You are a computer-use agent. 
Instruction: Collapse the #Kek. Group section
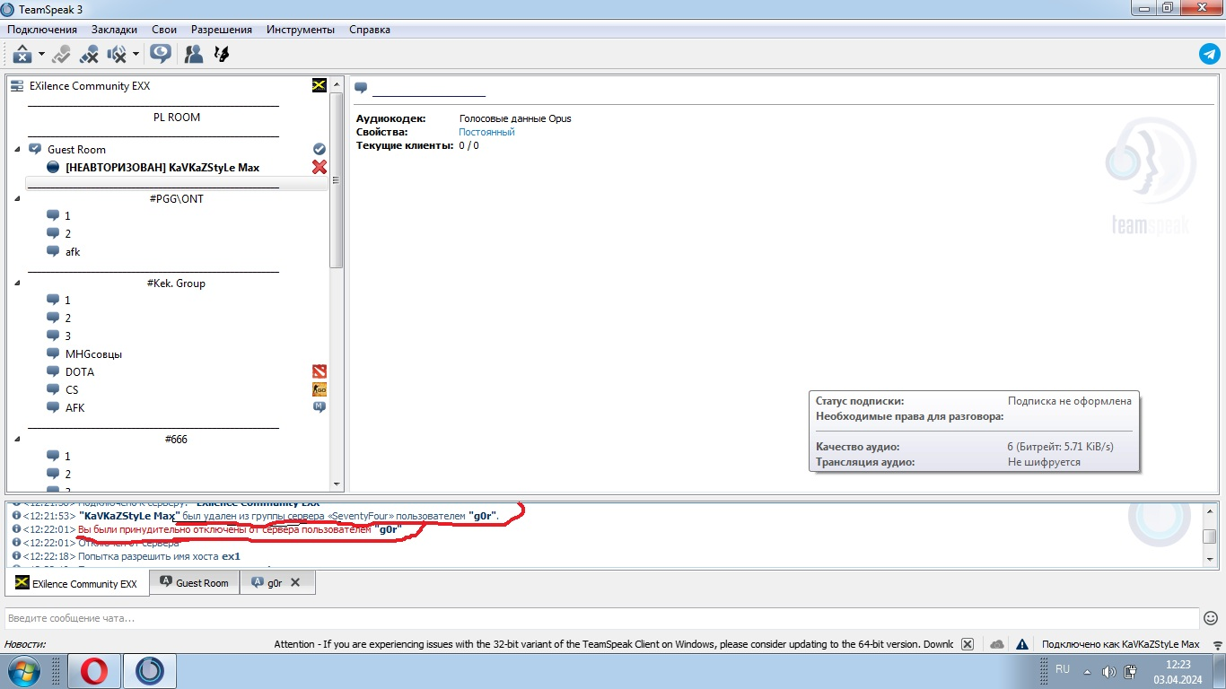(x=18, y=283)
